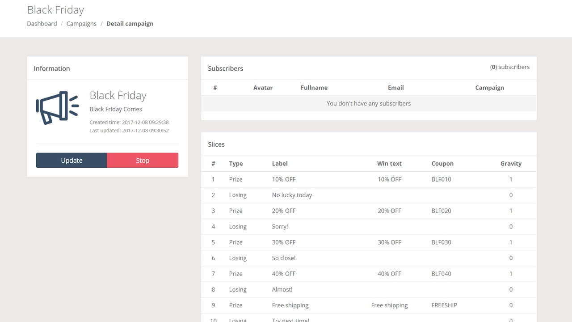Click the Type column header
The width and height of the screenshot is (572, 322).
[236, 164]
